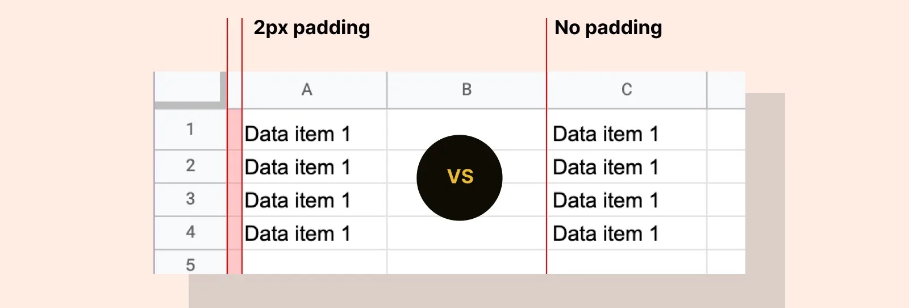Select column B header

click(x=466, y=90)
